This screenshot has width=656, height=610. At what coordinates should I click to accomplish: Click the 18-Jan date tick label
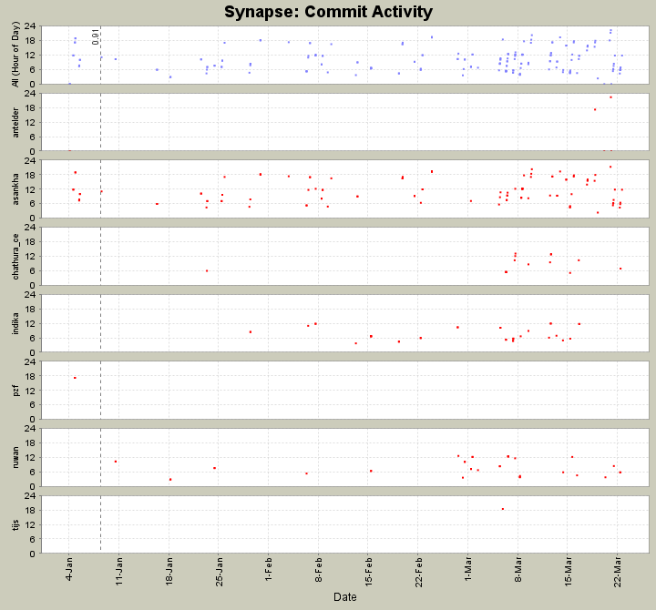tap(169, 571)
